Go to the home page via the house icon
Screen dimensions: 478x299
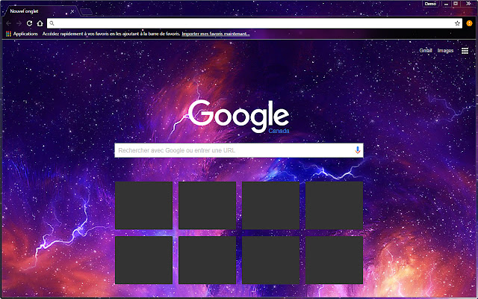[40, 23]
